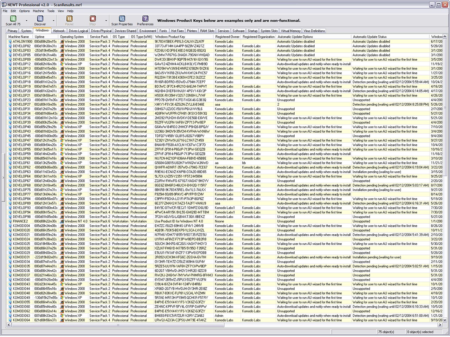
Task: Click the computer icon beside ATHLON1900
Action: [x=10, y=41]
